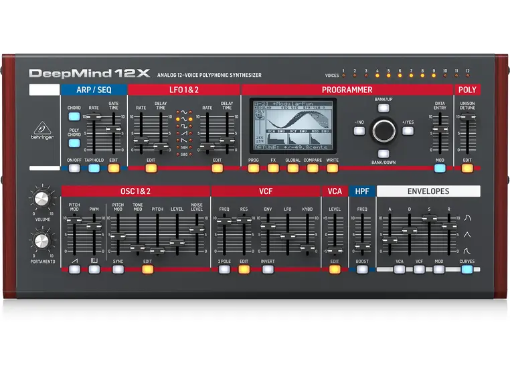Tap the TAP/HOLD button
The image size is (510, 376).
click(x=94, y=168)
